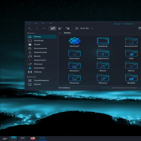The image size is (141, 141).
Task: Open Favorites in the Places sidebar
Action: [x=42, y=68]
